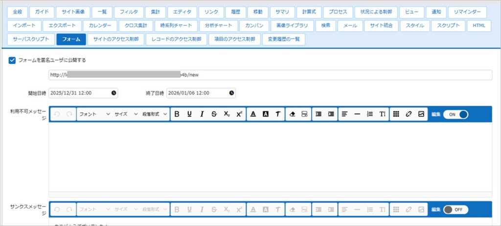Click the superscript icon in top editor
Image resolution: width=501 pixels, height=226 pixels.
(x=239, y=114)
